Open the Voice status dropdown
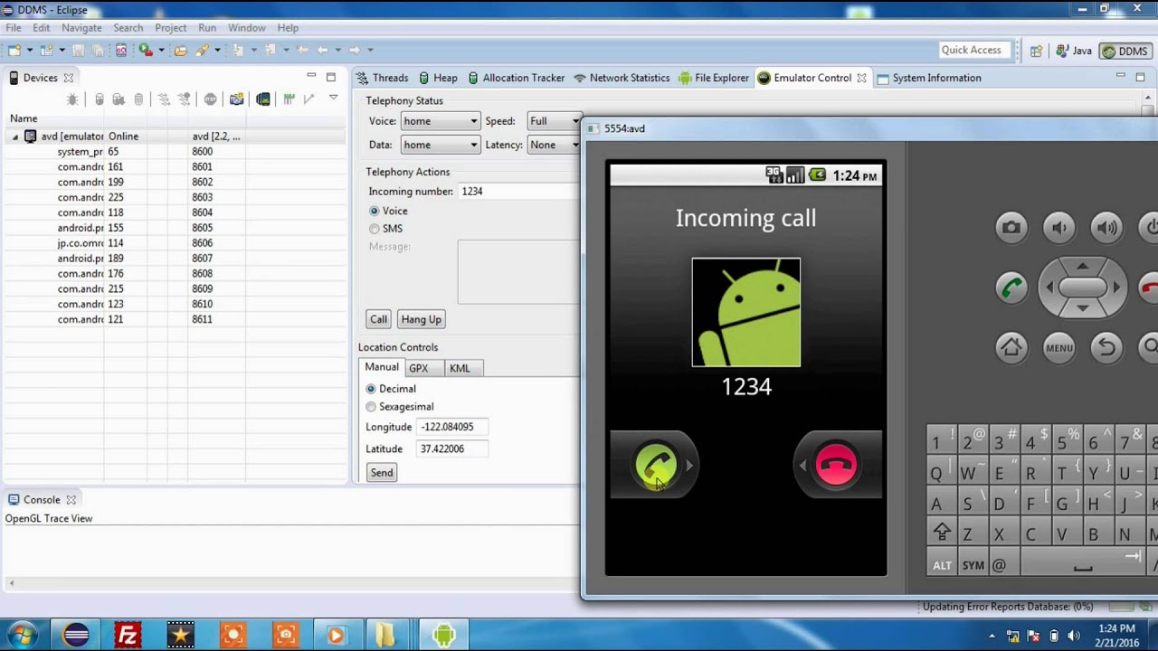This screenshot has height=651, width=1158. click(440, 121)
